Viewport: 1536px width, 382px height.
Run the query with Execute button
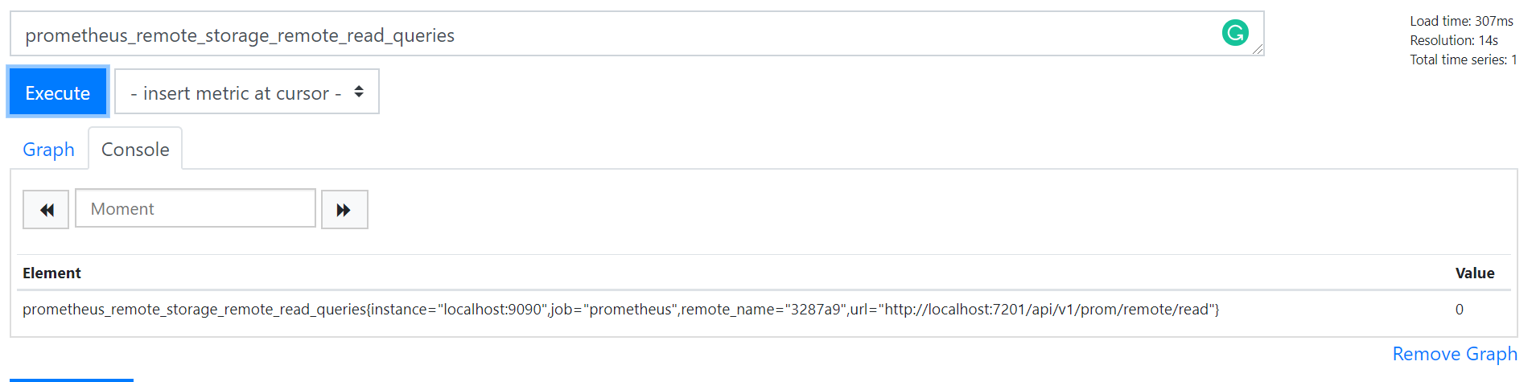[x=57, y=92]
